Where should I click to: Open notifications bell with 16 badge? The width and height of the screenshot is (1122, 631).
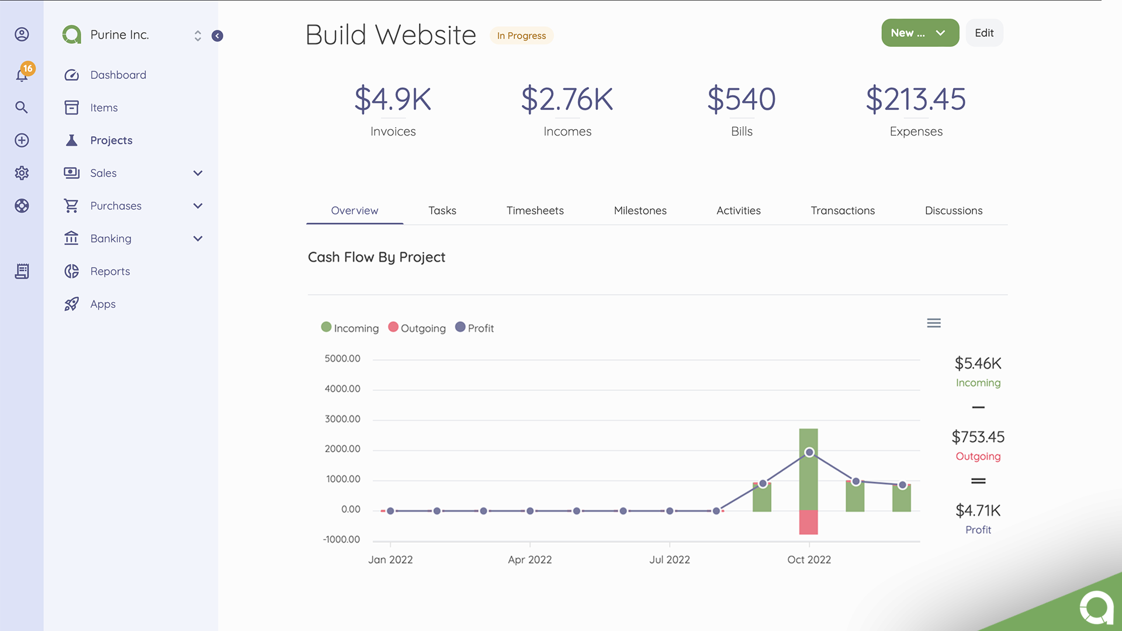point(22,75)
